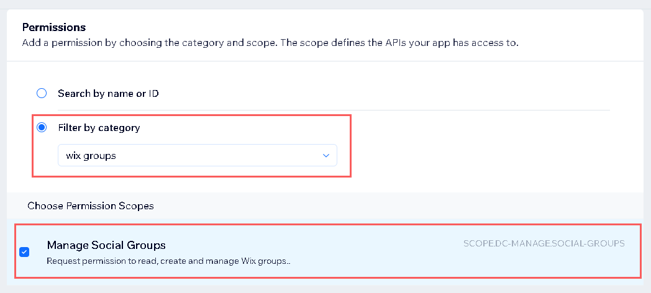Click the chevron arrow in category dropdown
Viewport: 651px width, 293px height.
click(326, 156)
